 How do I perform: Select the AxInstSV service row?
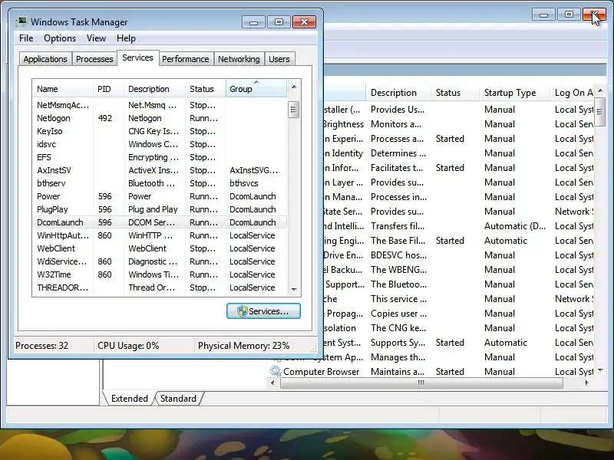(160, 170)
